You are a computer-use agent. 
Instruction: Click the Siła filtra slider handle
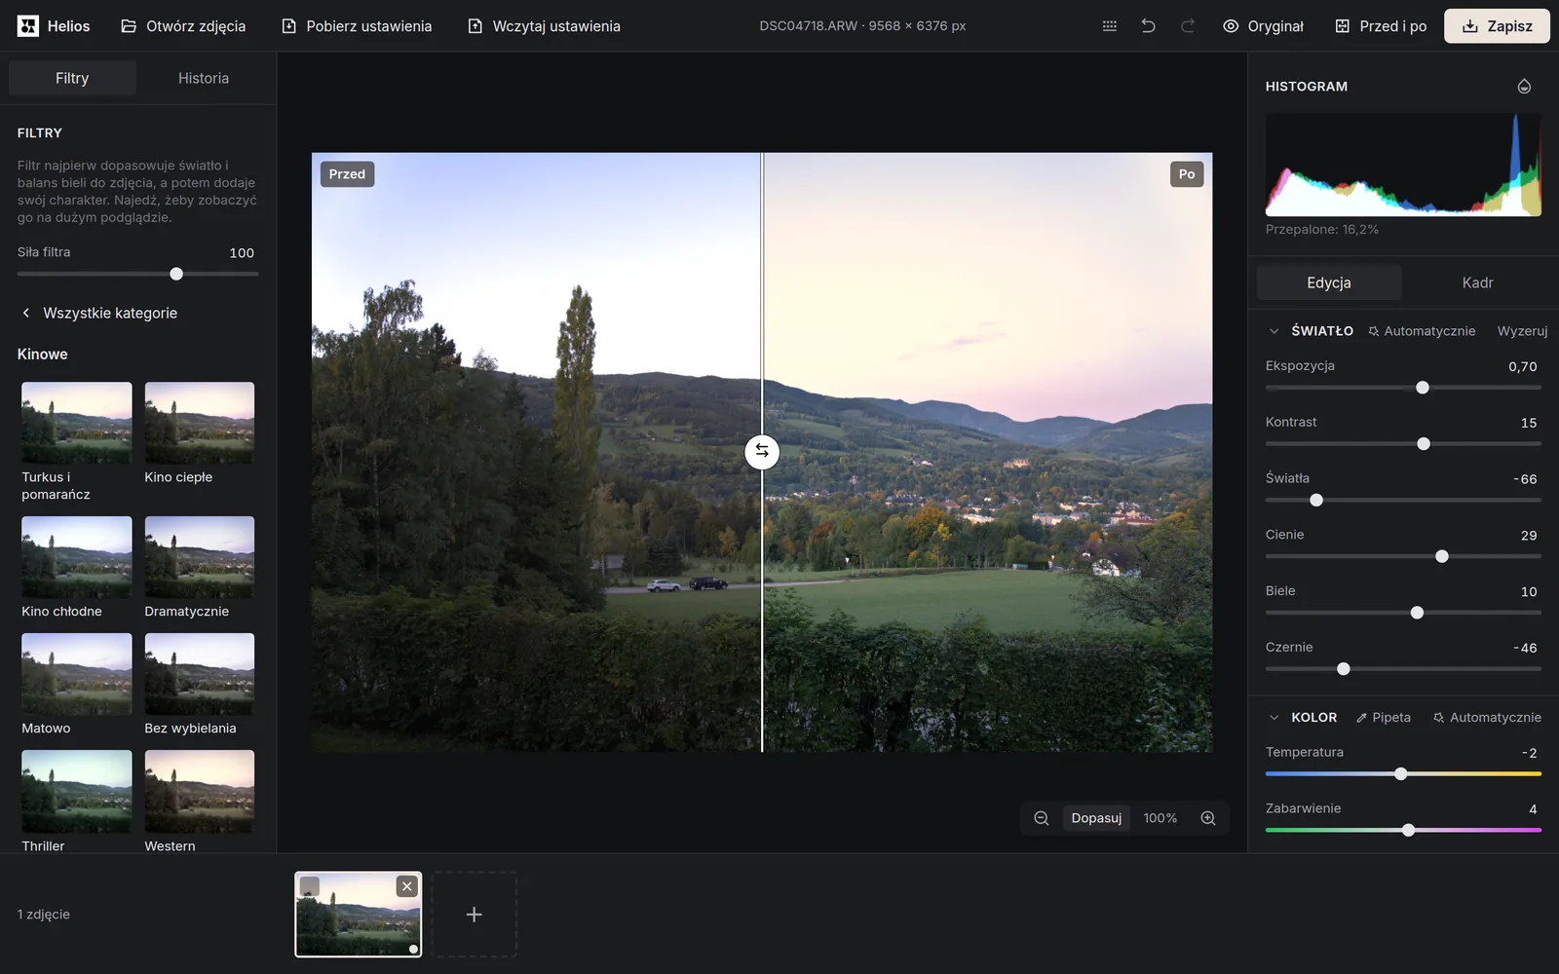click(176, 274)
